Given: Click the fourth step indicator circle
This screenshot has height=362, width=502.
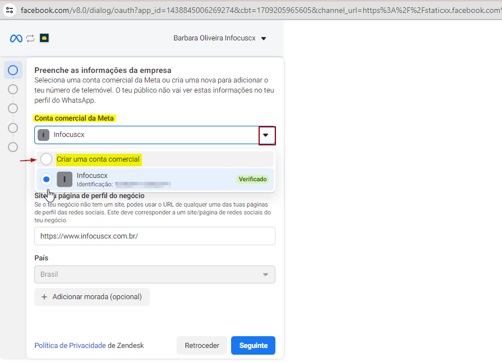Looking at the screenshot, I should point(13,128).
